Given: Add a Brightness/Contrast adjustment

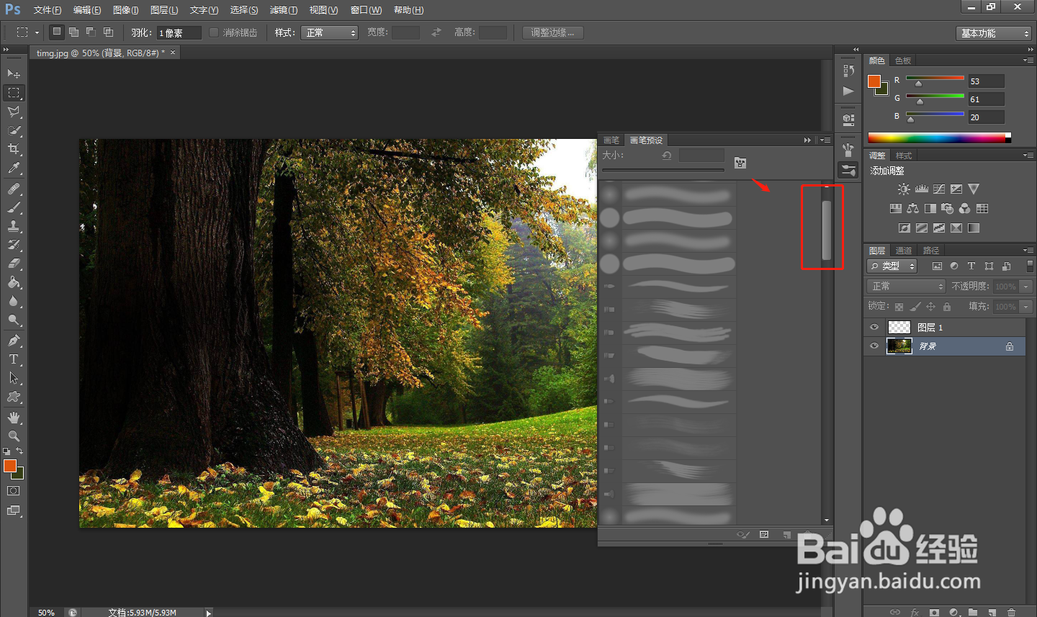Looking at the screenshot, I should point(904,189).
